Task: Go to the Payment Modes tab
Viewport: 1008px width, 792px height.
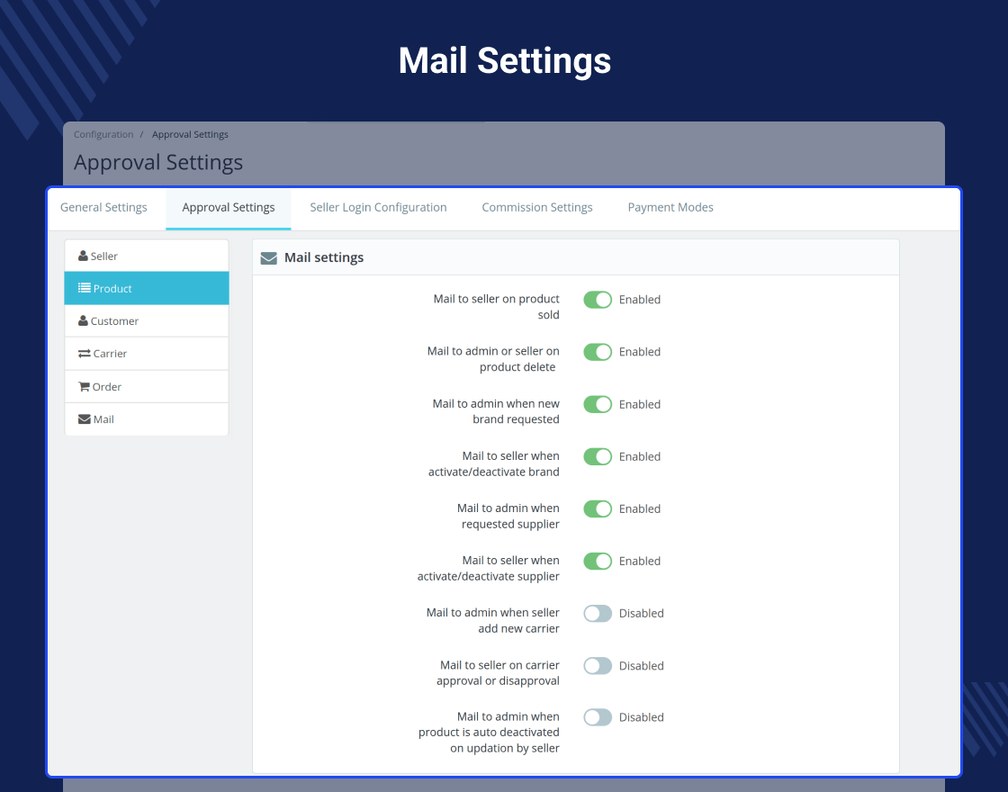Action: coord(670,208)
